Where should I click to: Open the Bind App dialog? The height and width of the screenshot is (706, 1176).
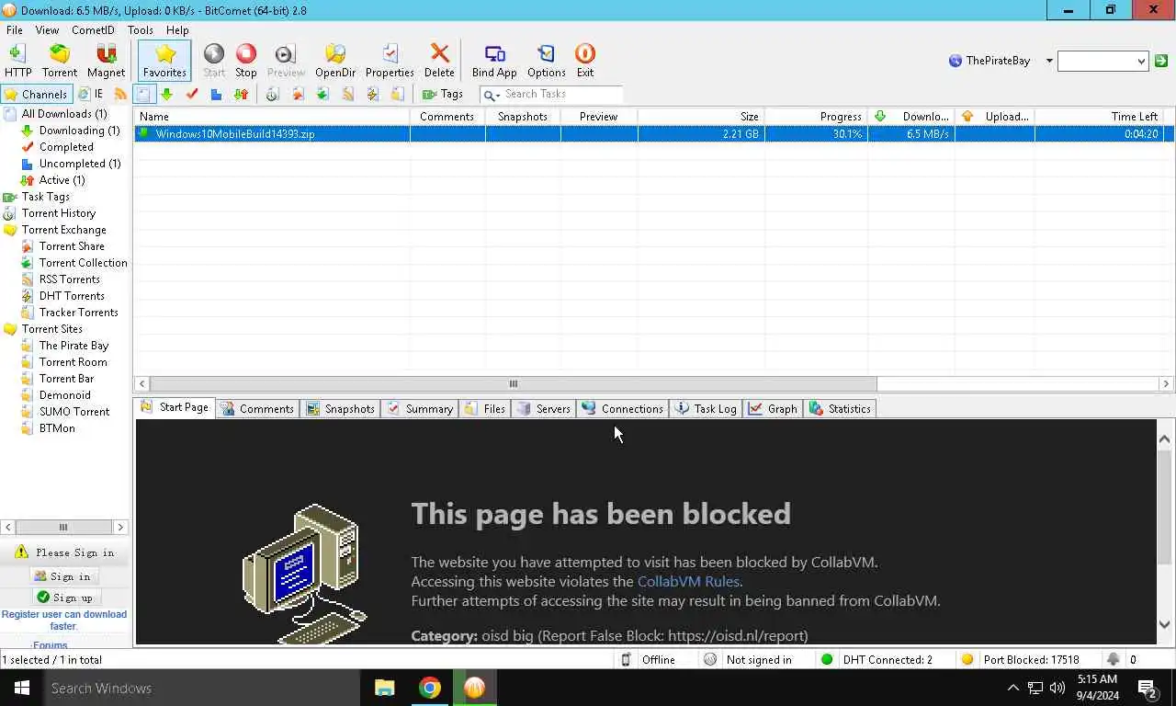494,61
